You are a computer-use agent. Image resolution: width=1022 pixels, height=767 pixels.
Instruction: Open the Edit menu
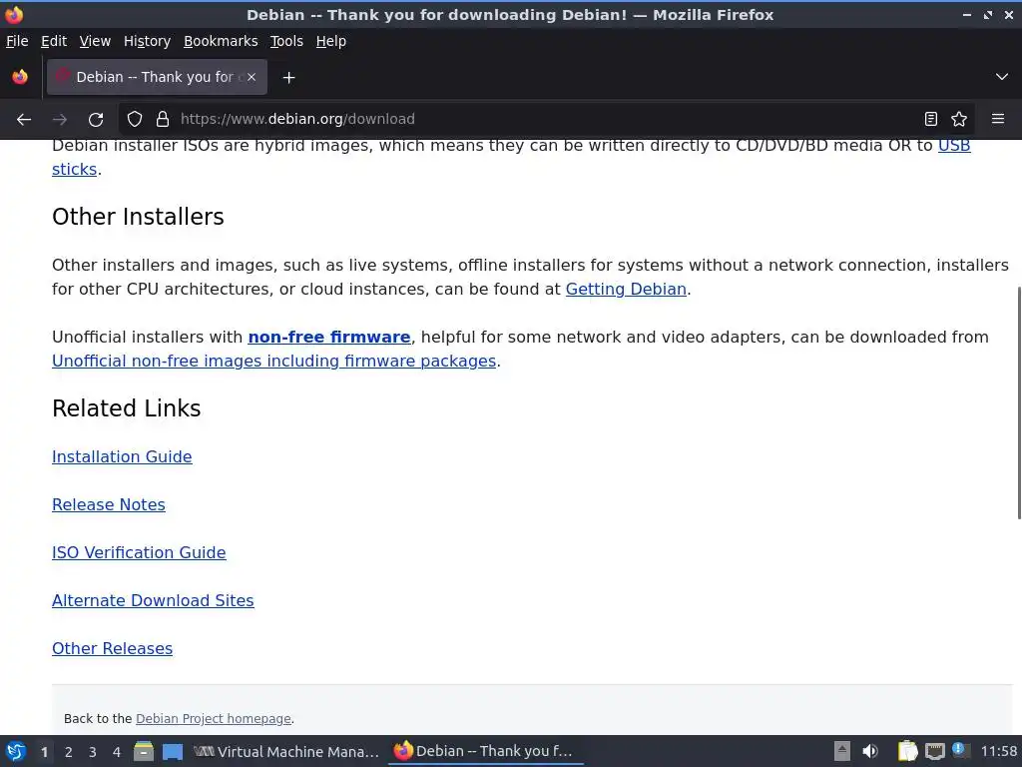click(54, 41)
